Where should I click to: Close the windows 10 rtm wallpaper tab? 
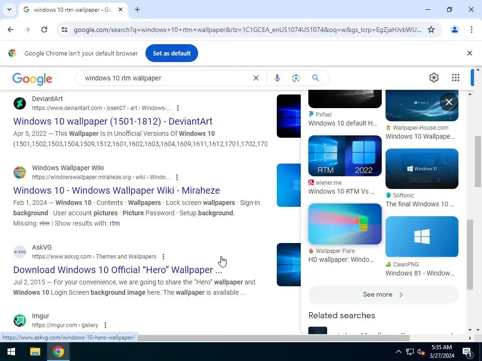click(x=120, y=9)
